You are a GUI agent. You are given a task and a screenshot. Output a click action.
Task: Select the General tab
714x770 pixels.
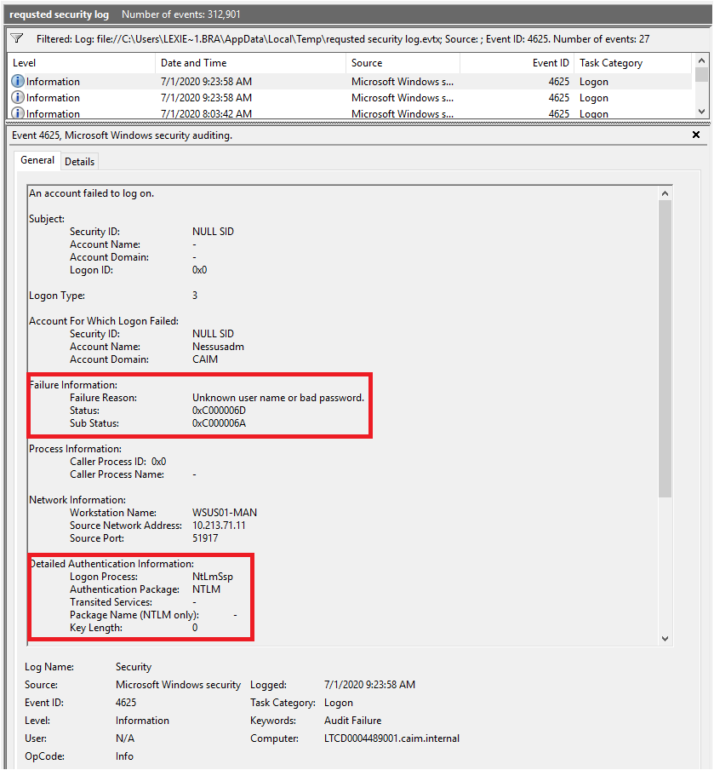click(x=37, y=160)
